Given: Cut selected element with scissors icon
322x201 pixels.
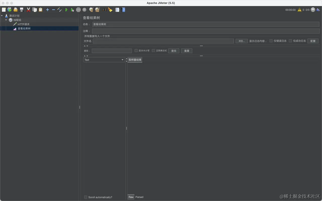Looking at the screenshot, I should [28, 10].
